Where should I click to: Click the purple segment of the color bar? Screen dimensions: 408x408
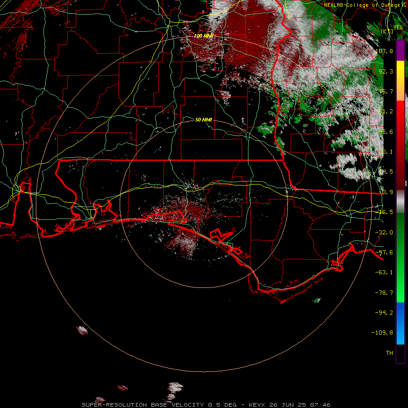400,51
